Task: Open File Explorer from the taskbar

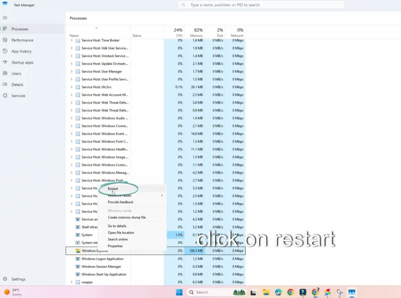Action: (266, 292)
